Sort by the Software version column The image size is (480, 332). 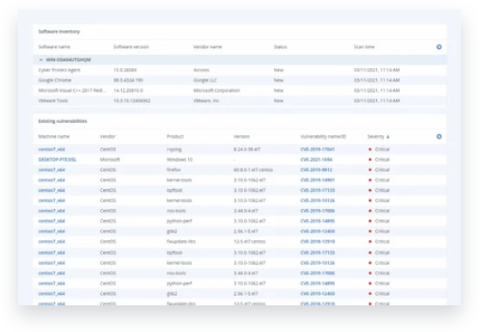pyautogui.click(x=131, y=47)
